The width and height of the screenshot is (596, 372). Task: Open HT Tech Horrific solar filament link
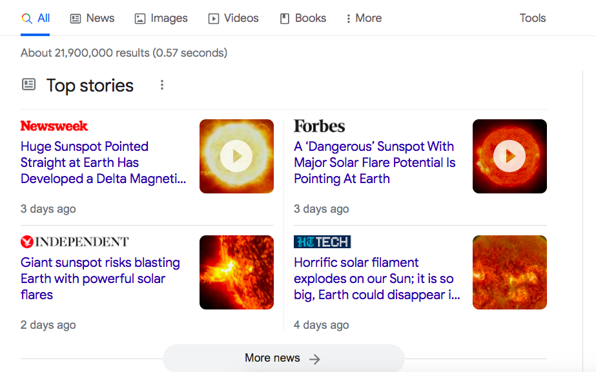coord(377,279)
